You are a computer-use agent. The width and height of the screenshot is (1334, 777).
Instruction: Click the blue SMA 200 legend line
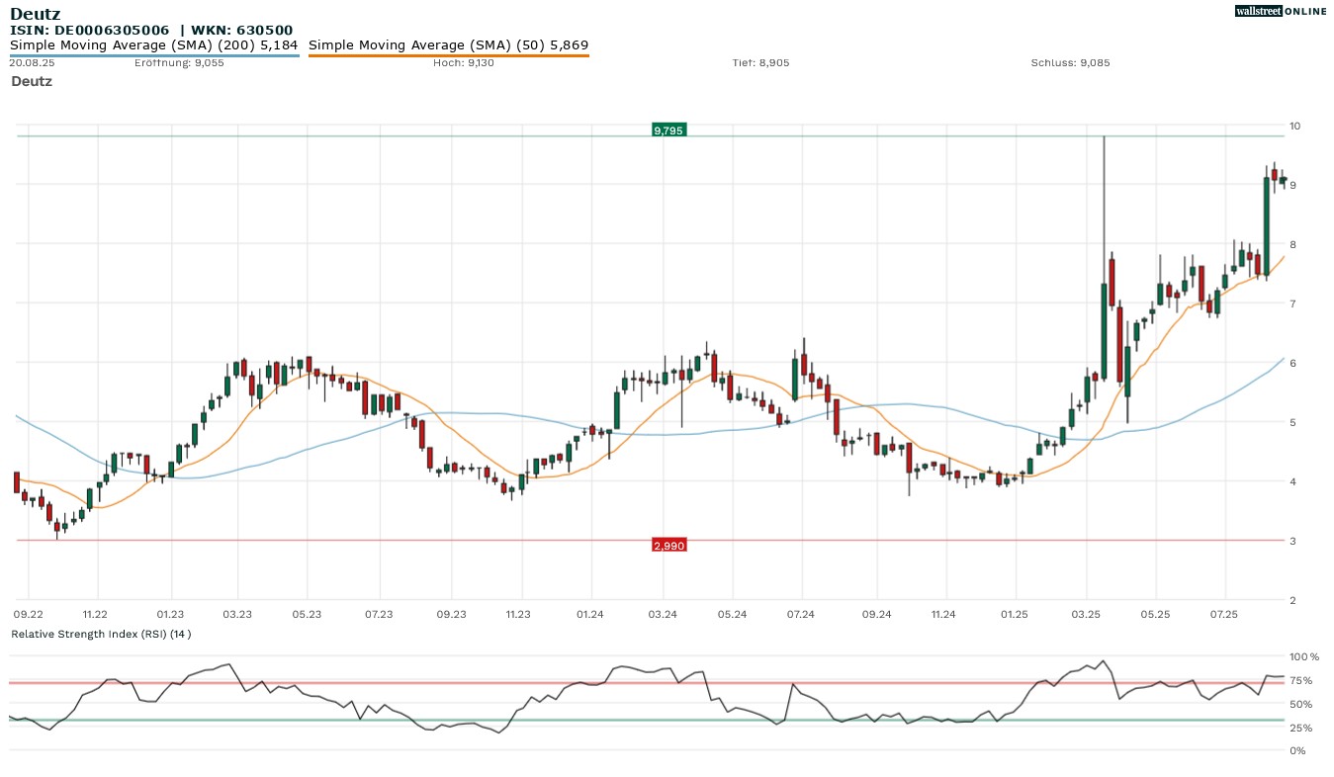click(x=154, y=55)
